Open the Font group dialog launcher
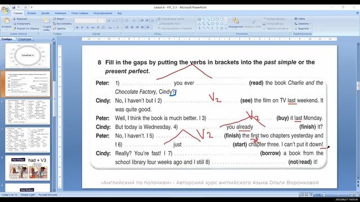The image size is (360, 202). point(121,34)
